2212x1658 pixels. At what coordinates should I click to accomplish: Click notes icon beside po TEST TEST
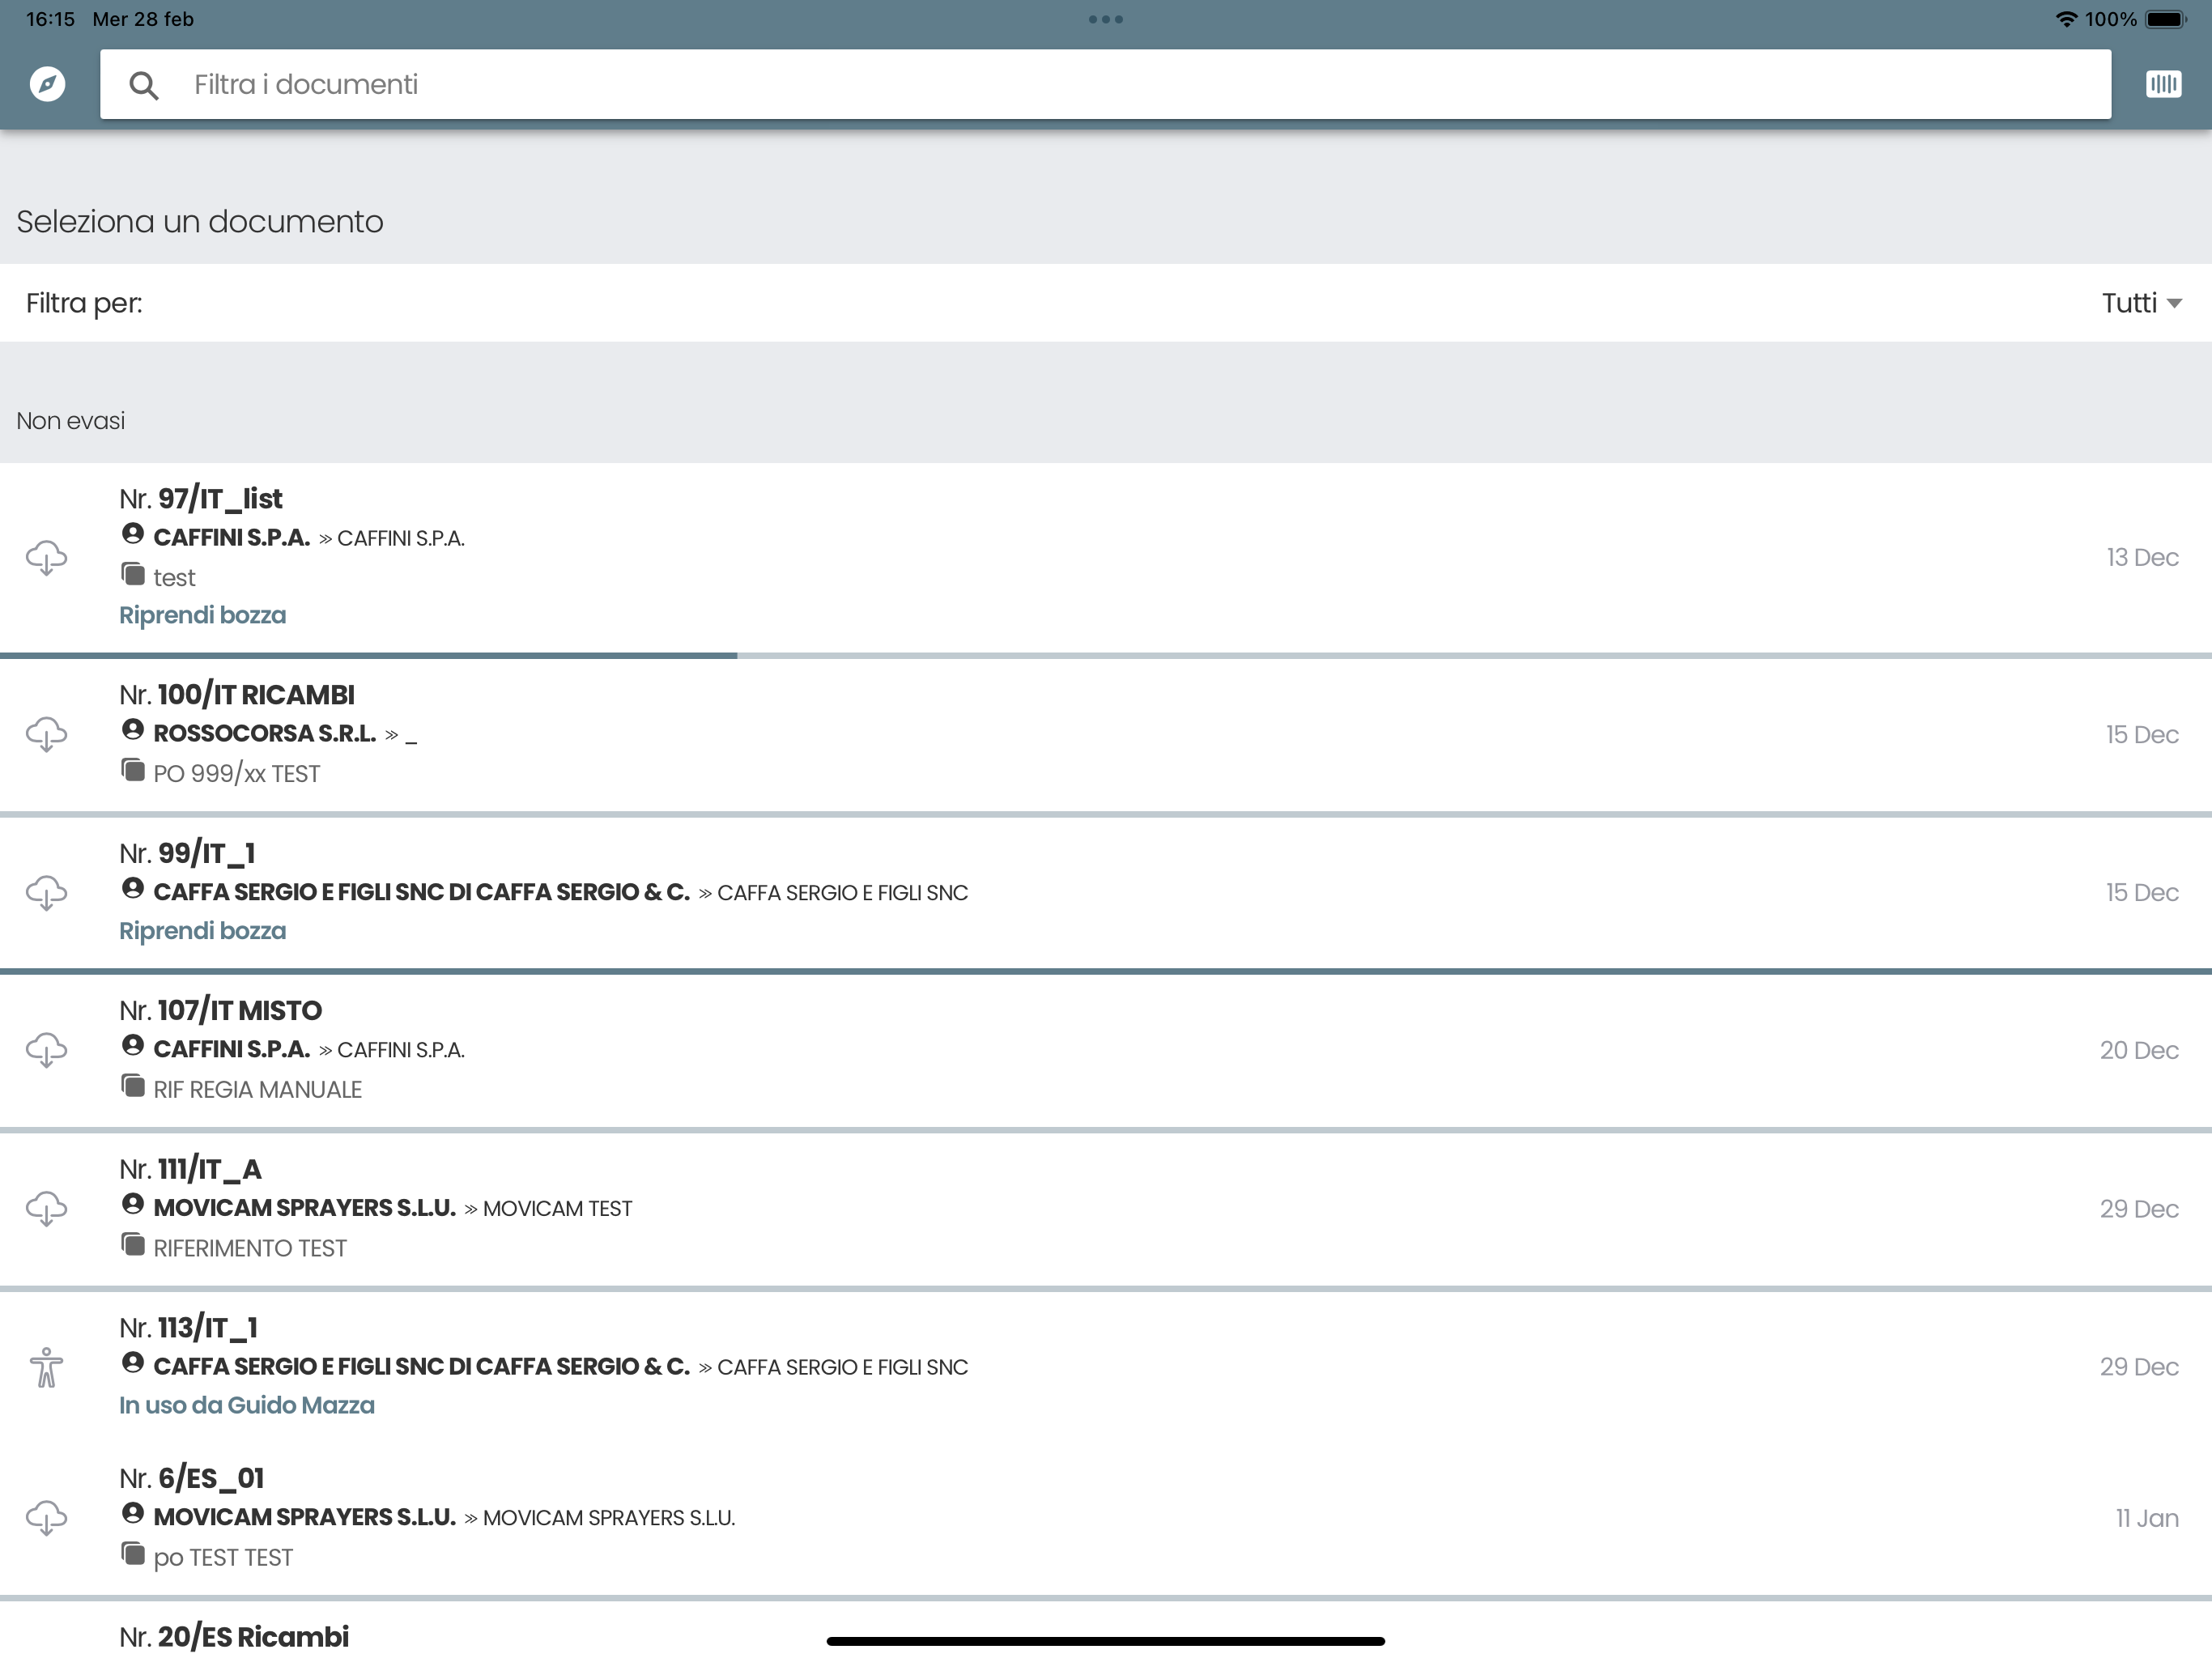[132, 1554]
